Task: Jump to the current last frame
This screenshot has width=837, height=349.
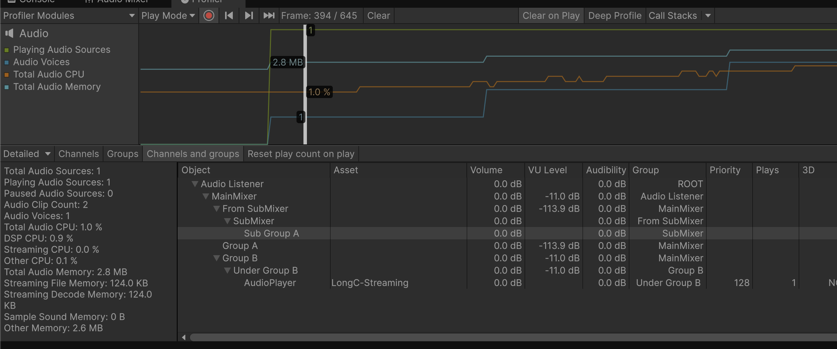Action: [269, 16]
